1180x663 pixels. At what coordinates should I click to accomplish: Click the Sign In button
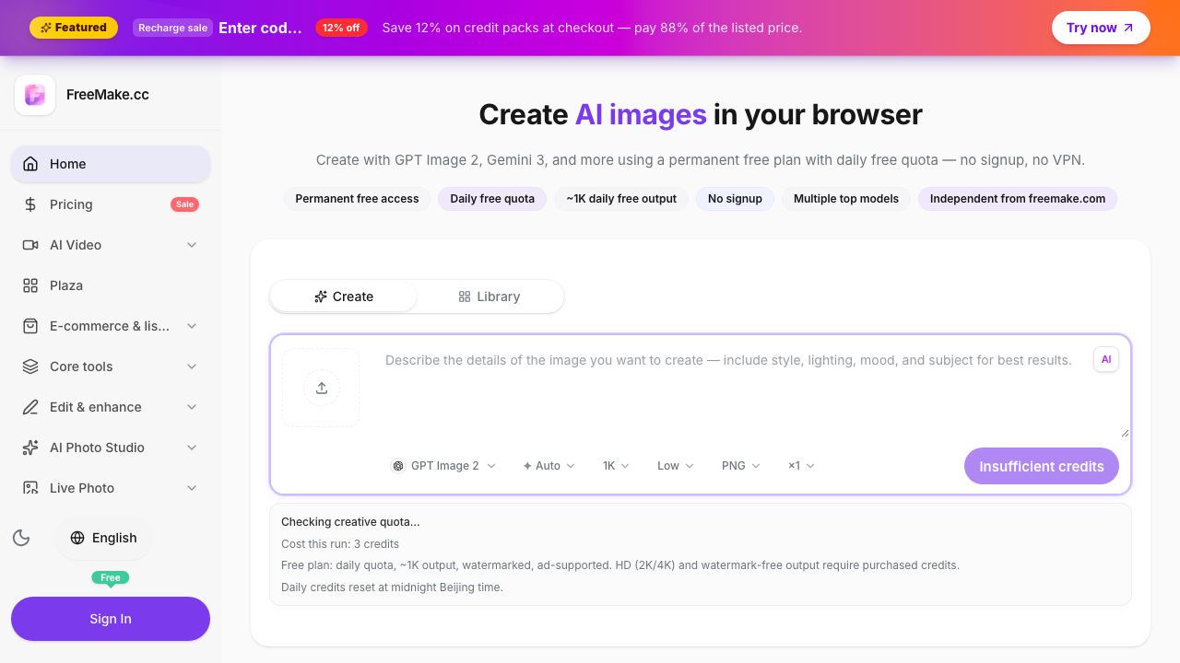111,619
